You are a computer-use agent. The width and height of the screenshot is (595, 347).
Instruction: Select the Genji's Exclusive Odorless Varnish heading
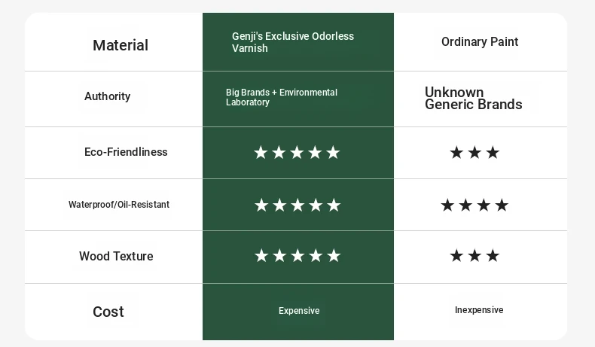point(292,42)
